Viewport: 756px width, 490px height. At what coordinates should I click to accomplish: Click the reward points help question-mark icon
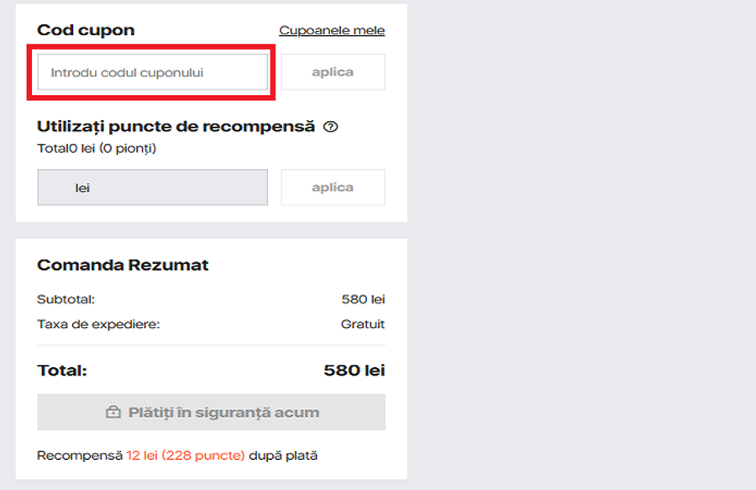(x=330, y=127)
